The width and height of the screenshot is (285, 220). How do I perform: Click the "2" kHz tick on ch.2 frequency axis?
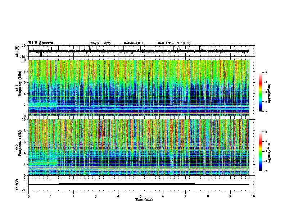click(25, 164)
